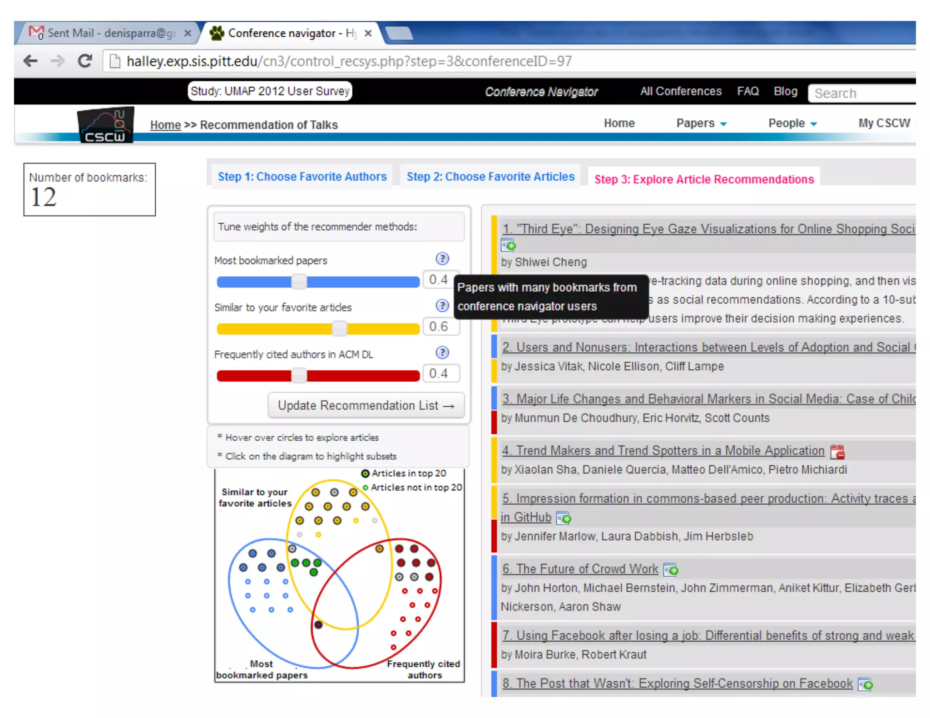The image size is (930, 718).
Task: Reload the page with refresh icon
Action: tap(85, 61)
